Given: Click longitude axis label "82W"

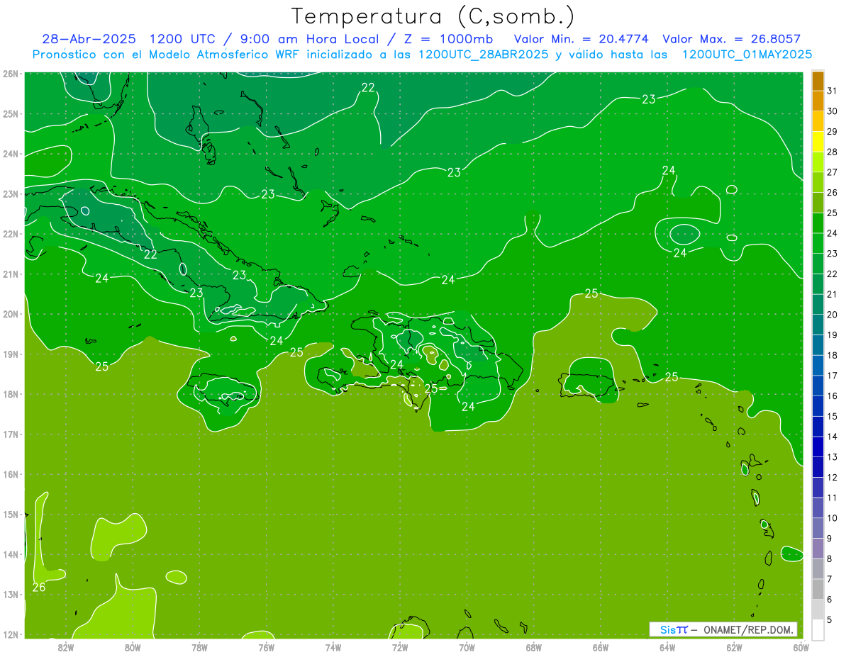Looking at the screenshot, I should coord(65,646).
